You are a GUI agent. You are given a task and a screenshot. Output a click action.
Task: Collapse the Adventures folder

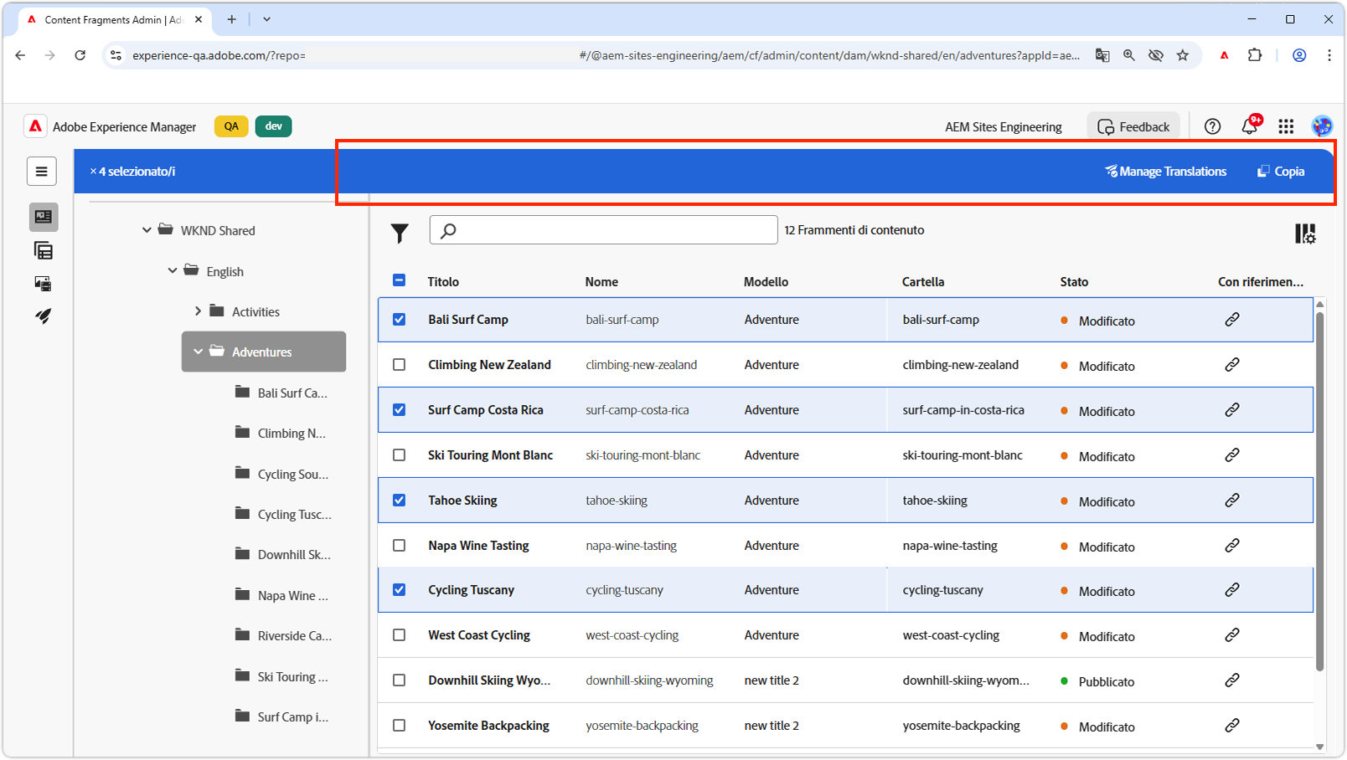pyautogui.click(x=198, y=352)
